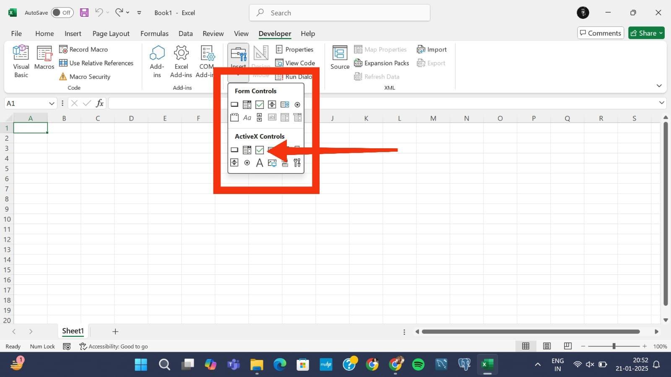This screenshot has height=377, width=671.
Task: Select Form Controls Check Box
Action: 260,105
